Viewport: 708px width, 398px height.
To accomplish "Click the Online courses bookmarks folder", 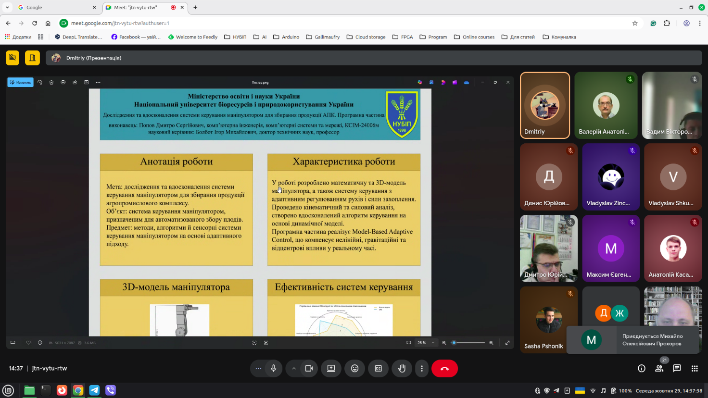I will 474,37.
